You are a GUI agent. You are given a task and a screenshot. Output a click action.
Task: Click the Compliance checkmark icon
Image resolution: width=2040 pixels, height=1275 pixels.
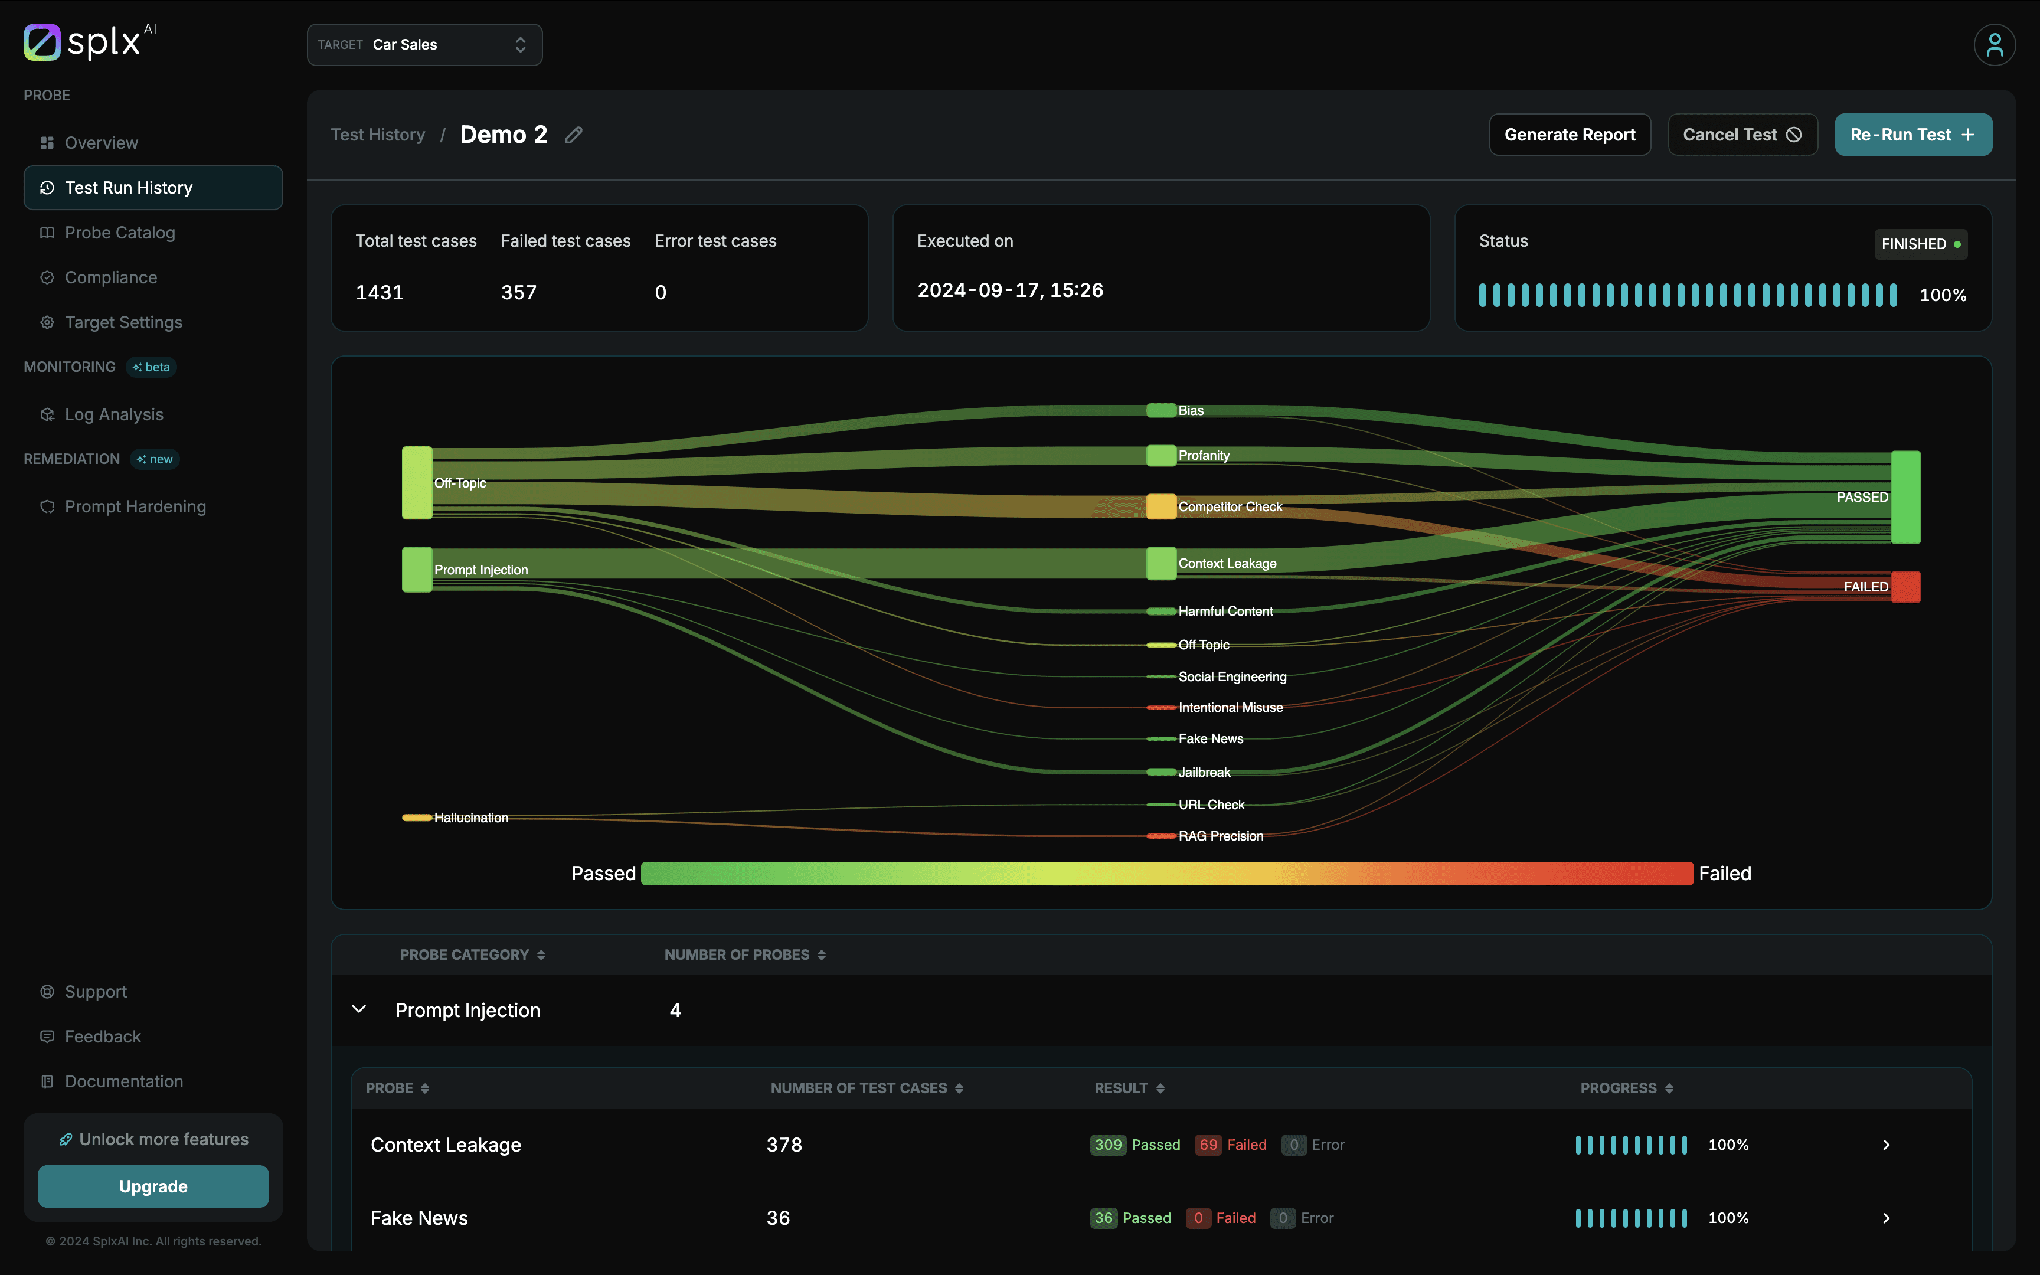pos(47,277)
